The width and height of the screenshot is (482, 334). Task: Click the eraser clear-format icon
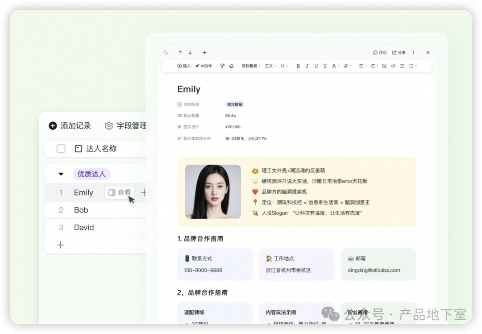pyautogui.click(x=231, y=66)
